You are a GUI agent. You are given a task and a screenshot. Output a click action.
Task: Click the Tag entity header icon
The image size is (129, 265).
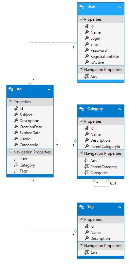82,207
